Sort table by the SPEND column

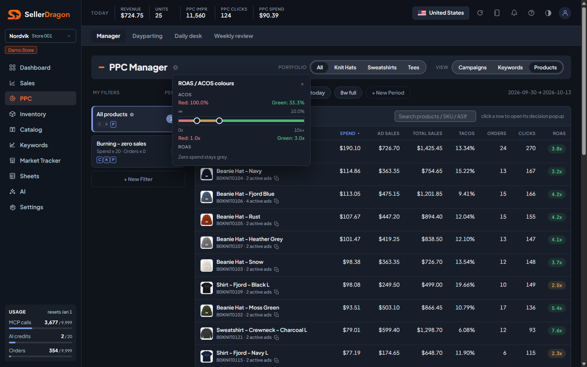[x=349, y=133]
